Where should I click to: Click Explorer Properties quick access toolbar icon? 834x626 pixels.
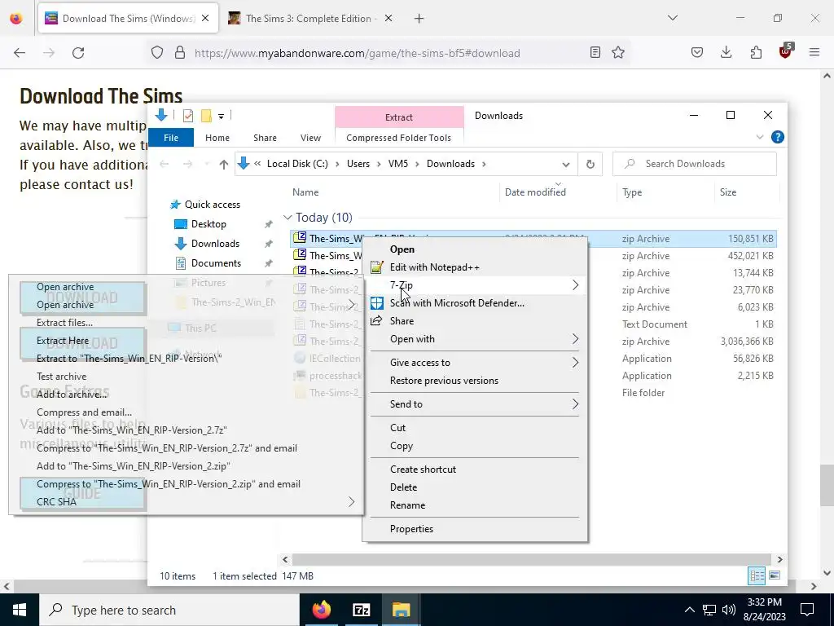coord(188,116)
